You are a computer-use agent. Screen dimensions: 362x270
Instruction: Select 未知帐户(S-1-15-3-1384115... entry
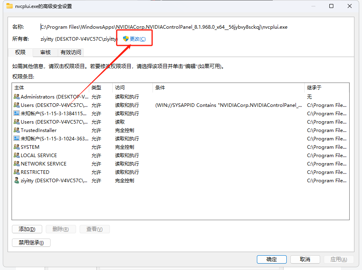tap(180, 114)
